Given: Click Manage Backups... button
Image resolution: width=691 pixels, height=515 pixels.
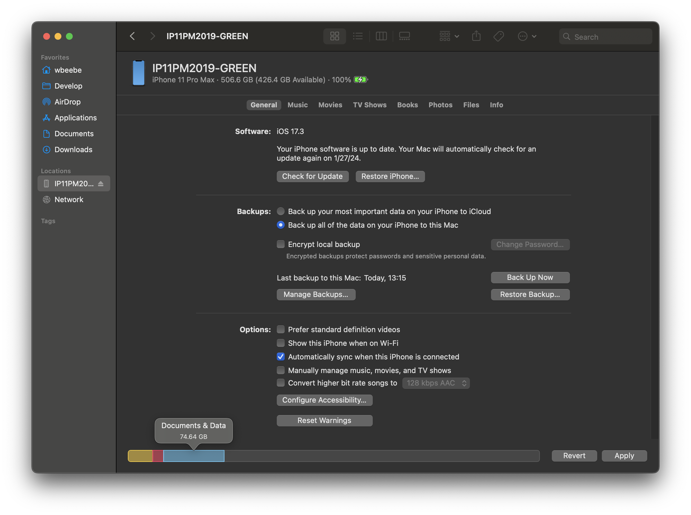Looking at the screenshot, I should point(316,294).
